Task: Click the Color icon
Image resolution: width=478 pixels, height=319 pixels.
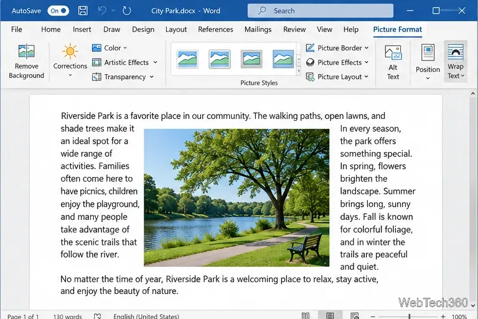Action: (96, 48)
